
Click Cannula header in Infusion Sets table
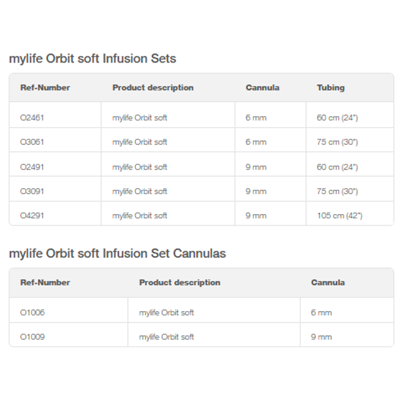pos(263,88)
